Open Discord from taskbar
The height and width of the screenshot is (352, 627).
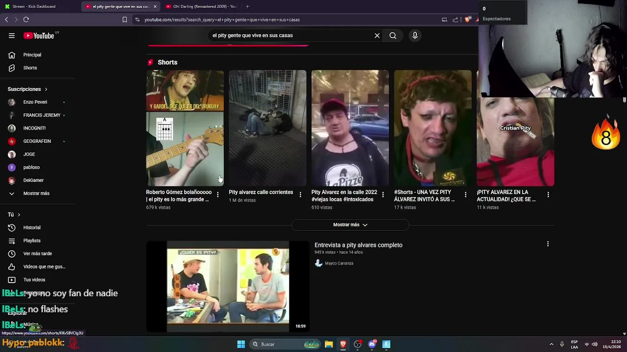(x=372, y=344)
